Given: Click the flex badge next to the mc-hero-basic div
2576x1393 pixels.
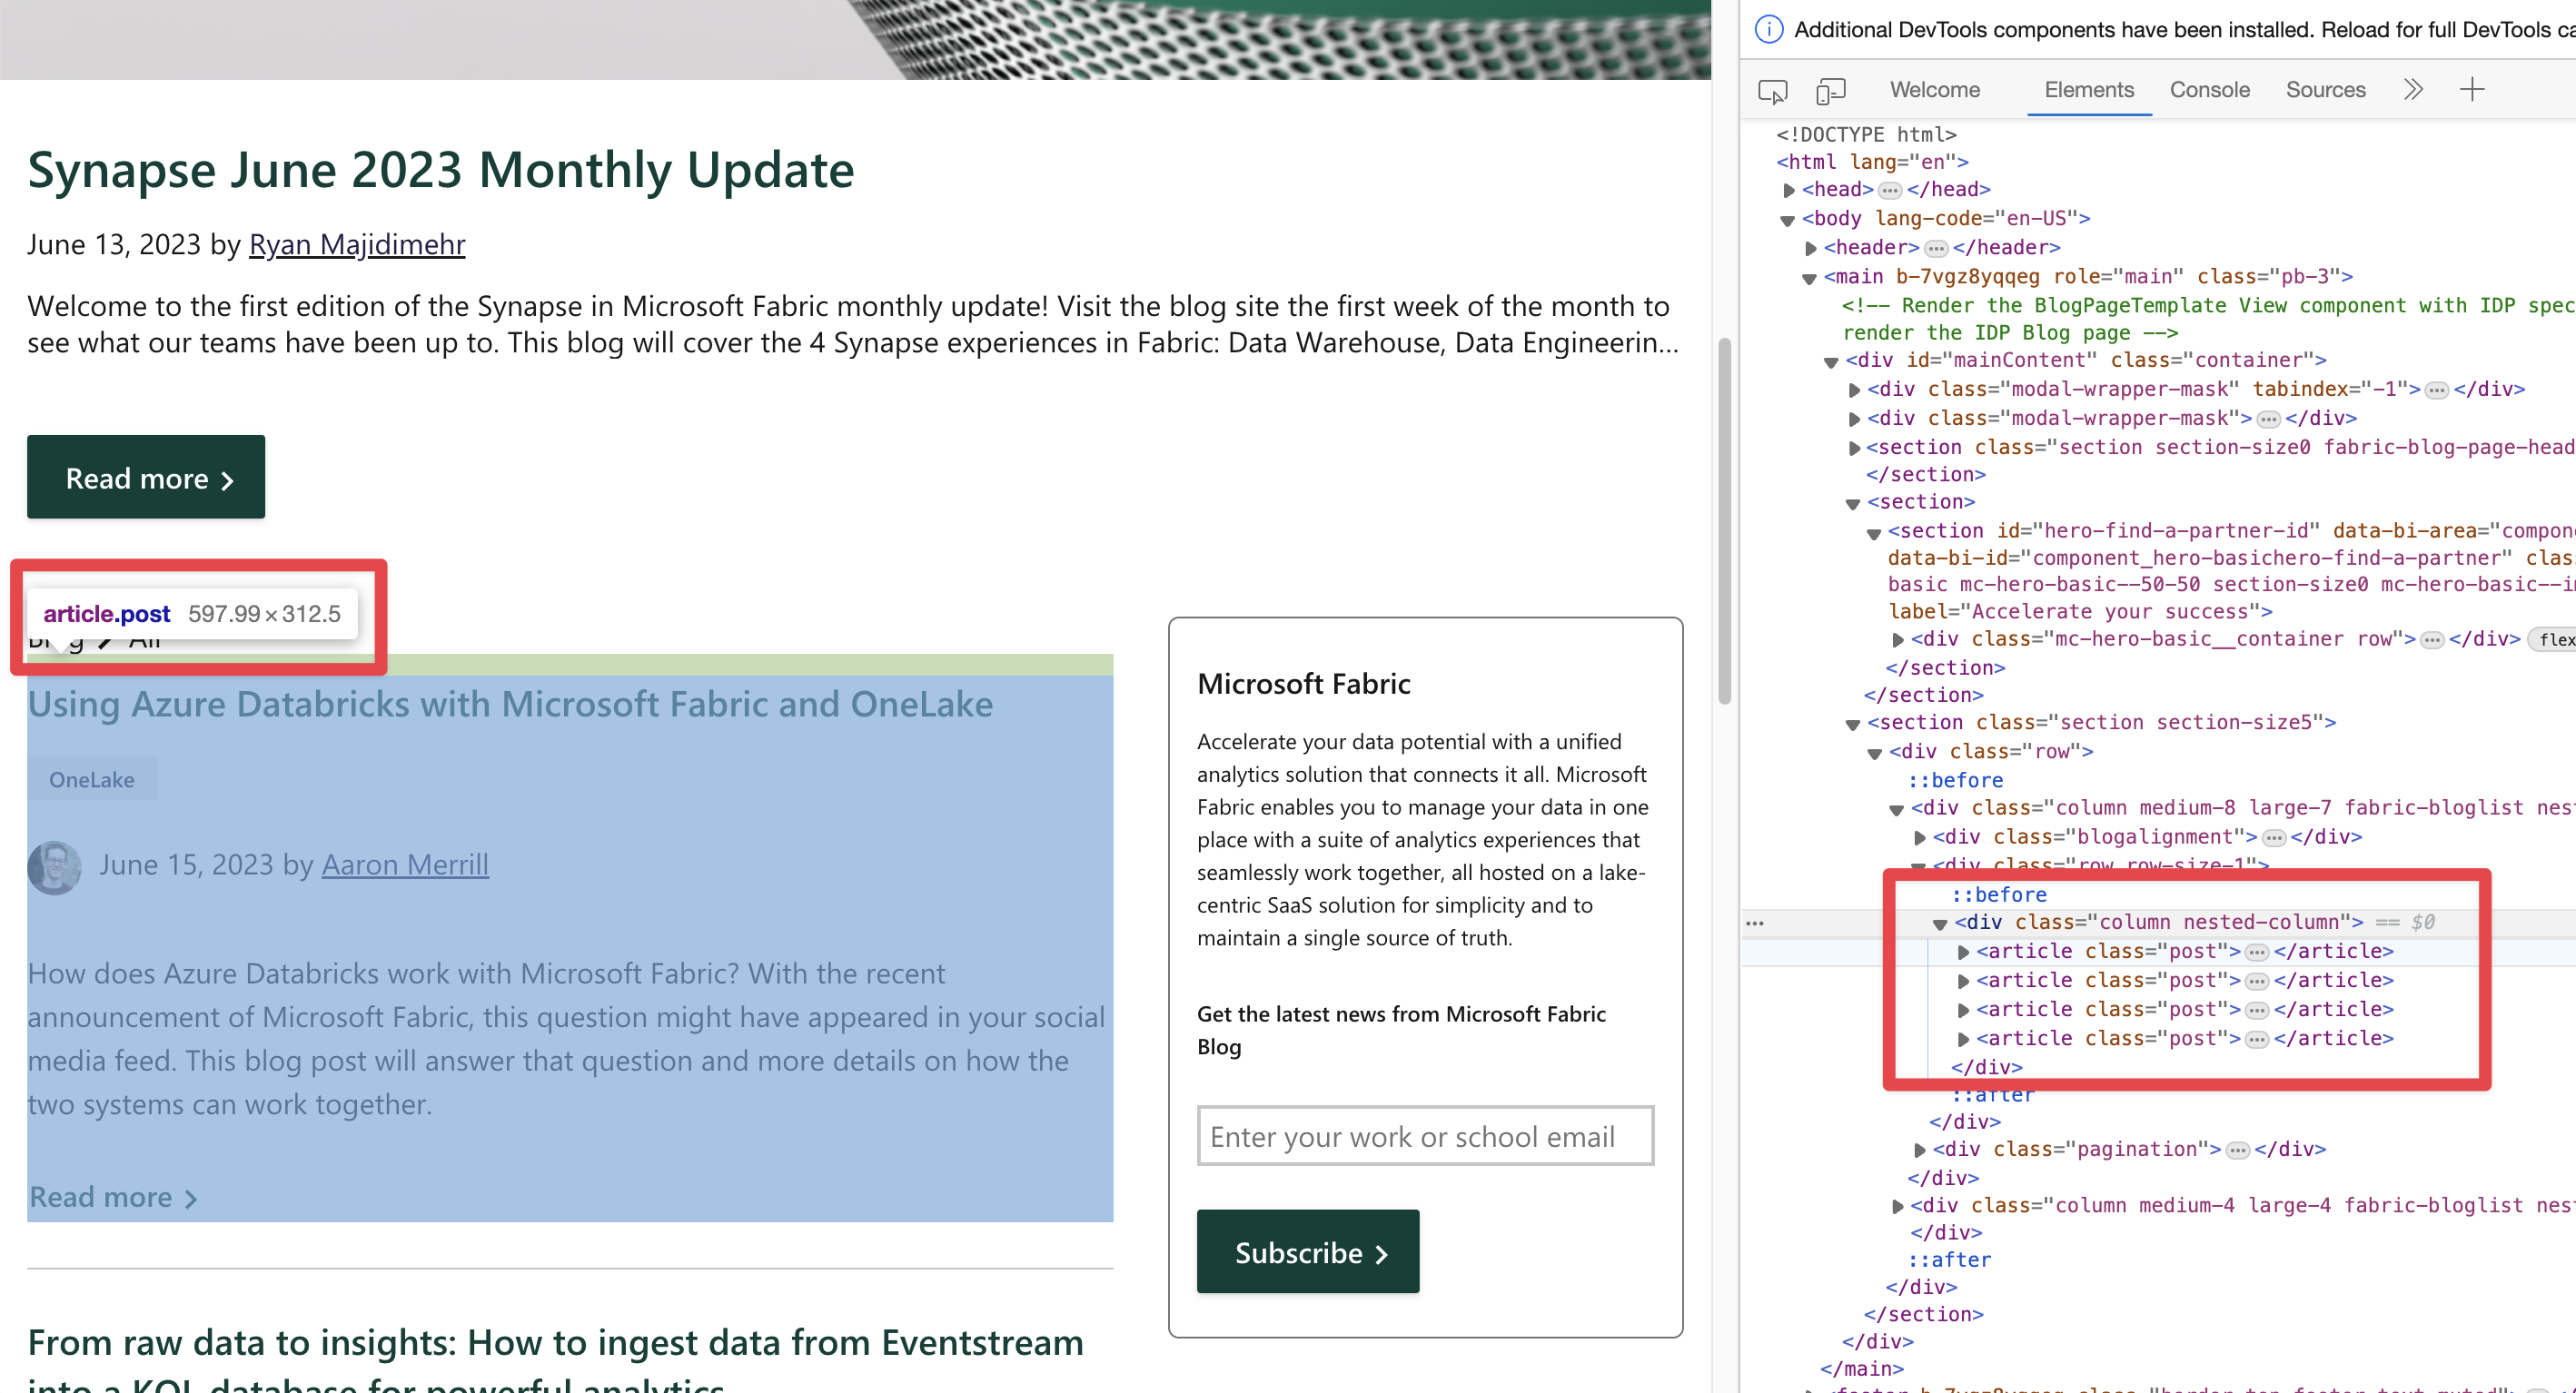Looking at the screenshot, I should tap(2553, 639).
